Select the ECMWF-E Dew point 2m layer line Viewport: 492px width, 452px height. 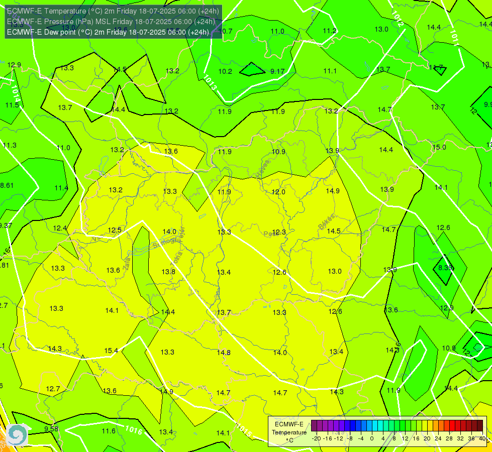[108, 32]
